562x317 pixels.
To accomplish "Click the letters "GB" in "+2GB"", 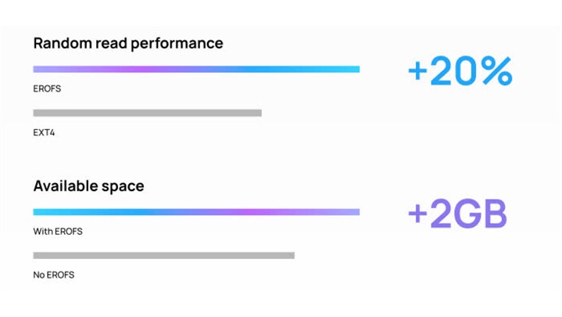I will (x=481, y=214).
